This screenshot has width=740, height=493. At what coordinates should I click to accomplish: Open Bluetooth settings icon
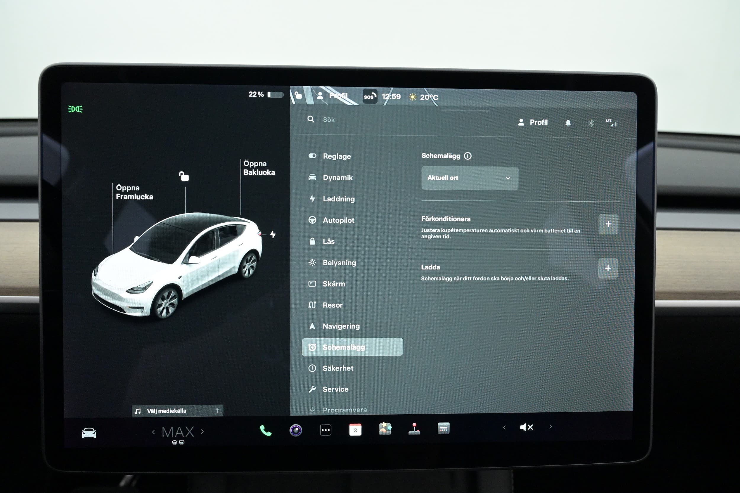(591, 123)
